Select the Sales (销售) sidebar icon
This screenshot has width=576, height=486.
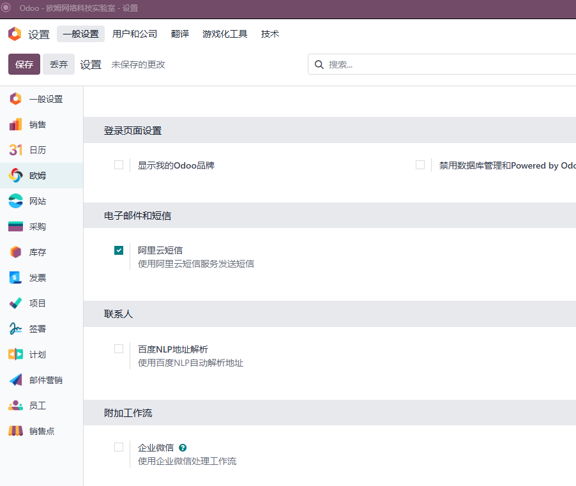[15, 125]
